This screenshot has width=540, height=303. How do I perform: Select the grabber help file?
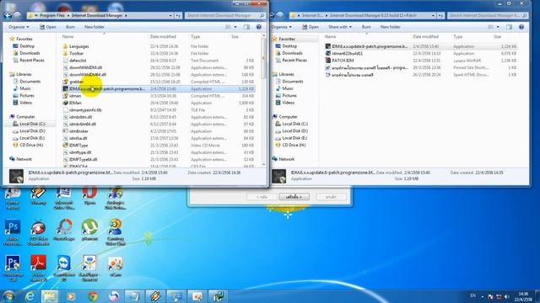pos(76,82)
